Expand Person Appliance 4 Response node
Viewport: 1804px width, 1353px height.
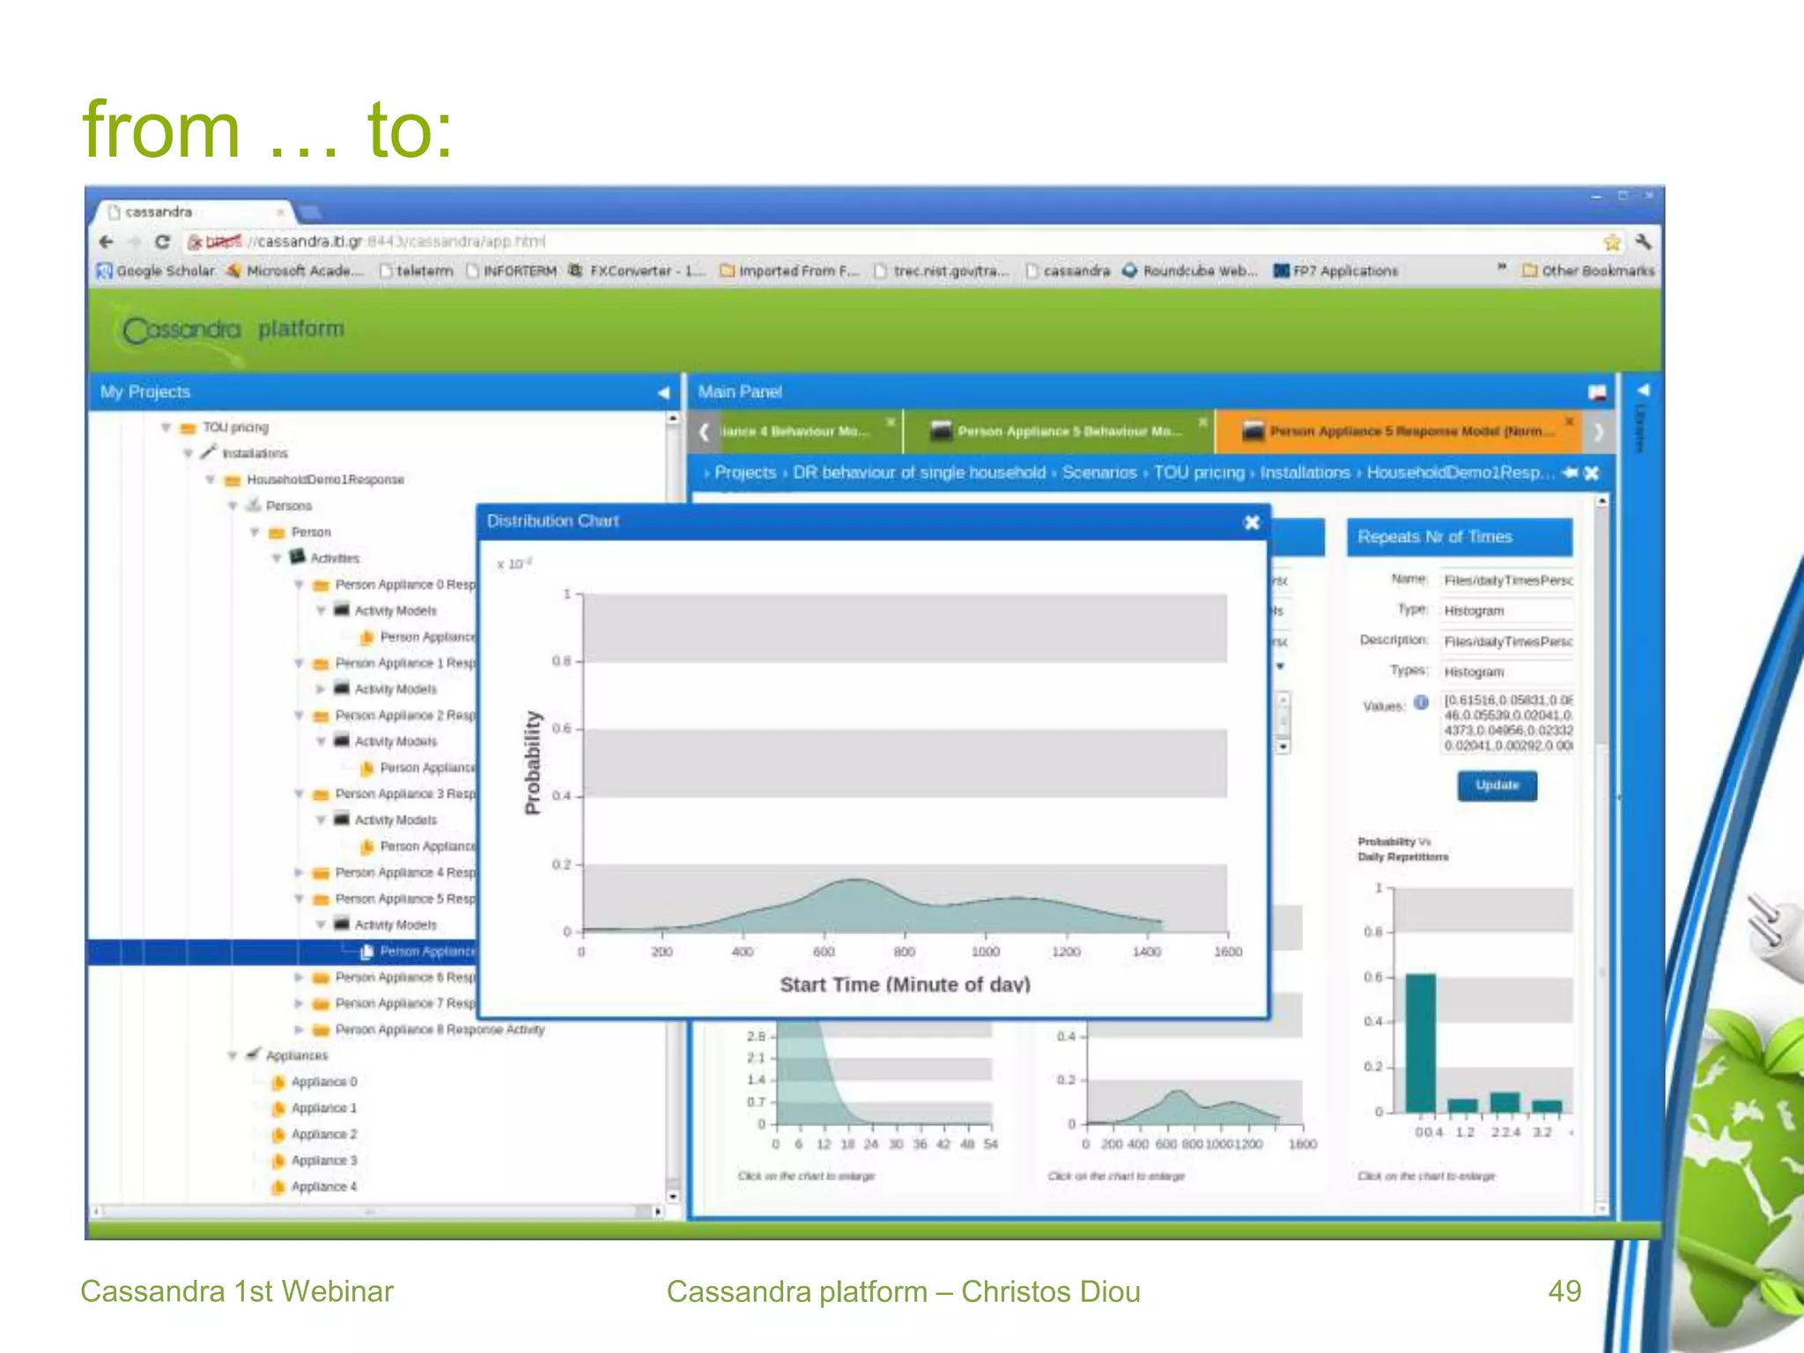[299, 873]
